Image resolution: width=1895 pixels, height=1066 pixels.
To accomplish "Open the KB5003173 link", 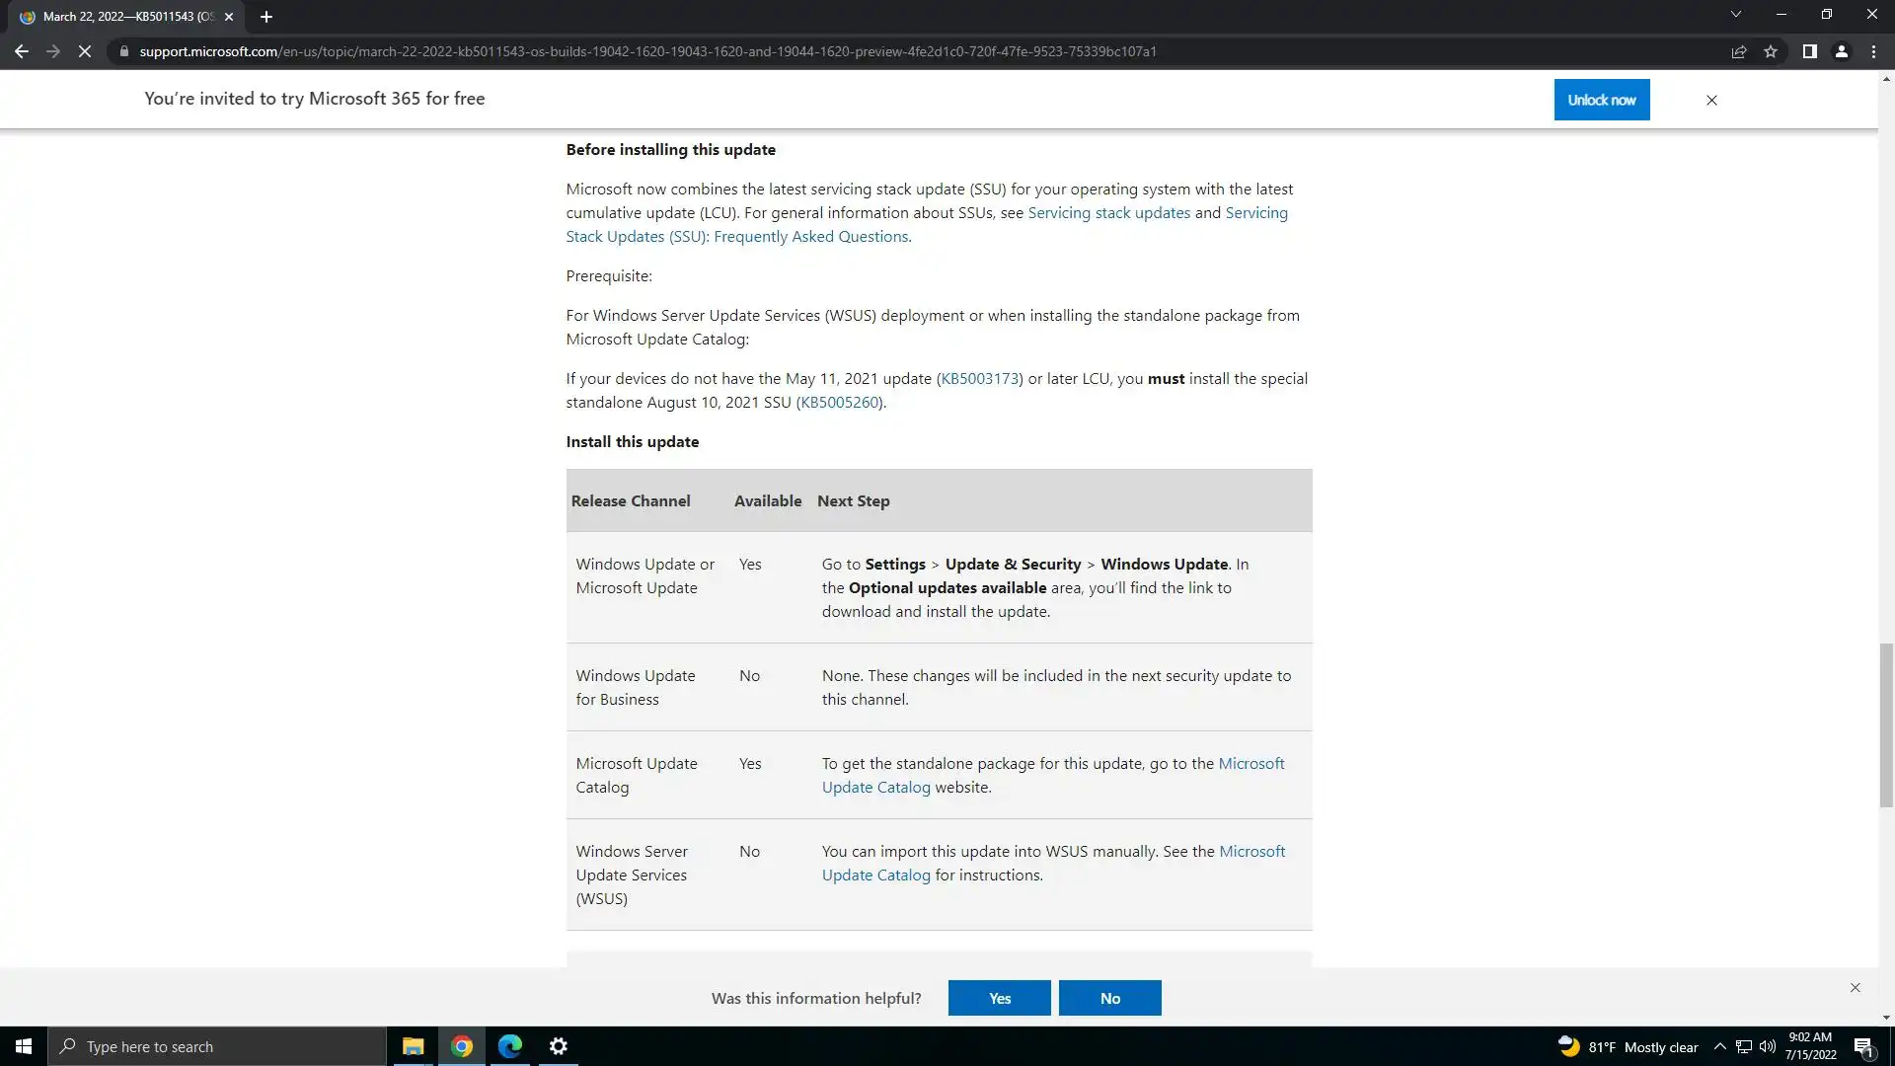I will coord(979,379).
